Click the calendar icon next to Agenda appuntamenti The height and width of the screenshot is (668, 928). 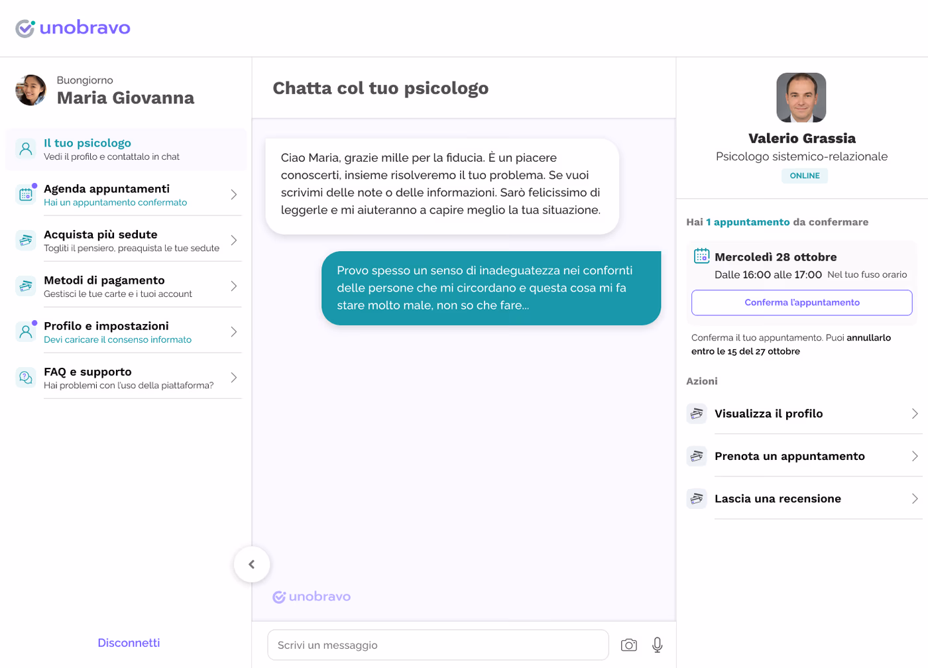coord(25,194)
